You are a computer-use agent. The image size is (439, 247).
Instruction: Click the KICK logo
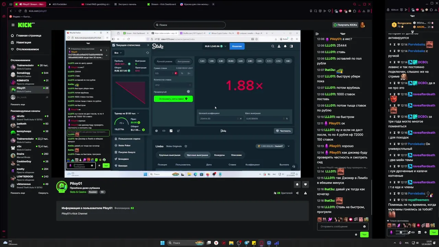pyautogui.click(x=26, y=25)
